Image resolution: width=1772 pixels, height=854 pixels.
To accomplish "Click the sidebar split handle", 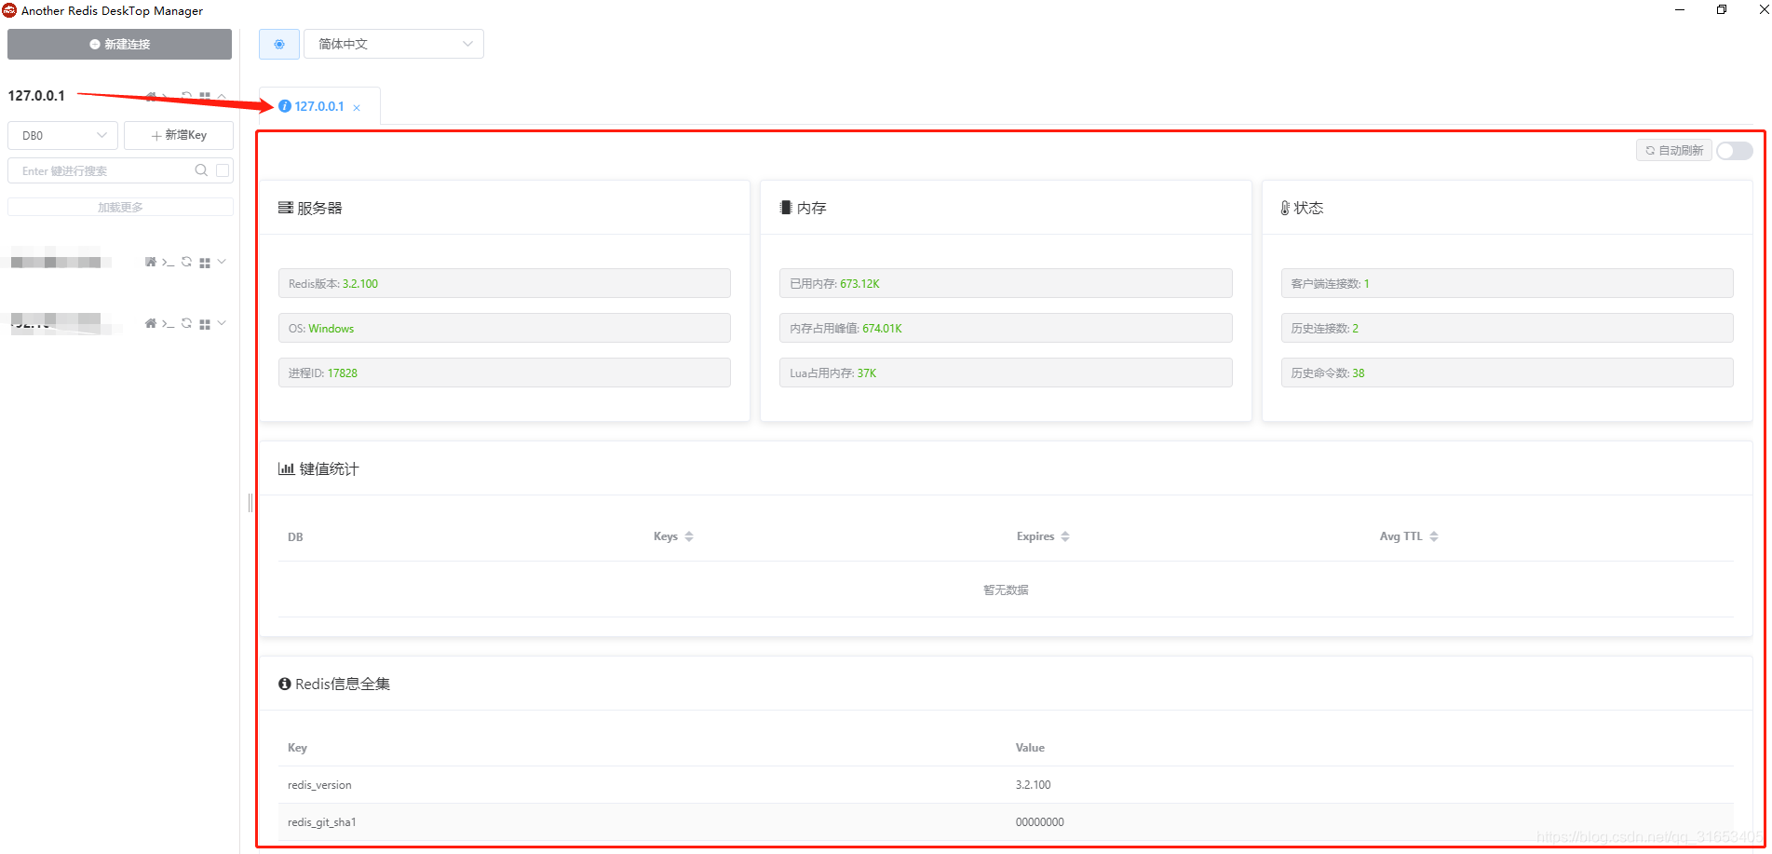I will 250,503.
